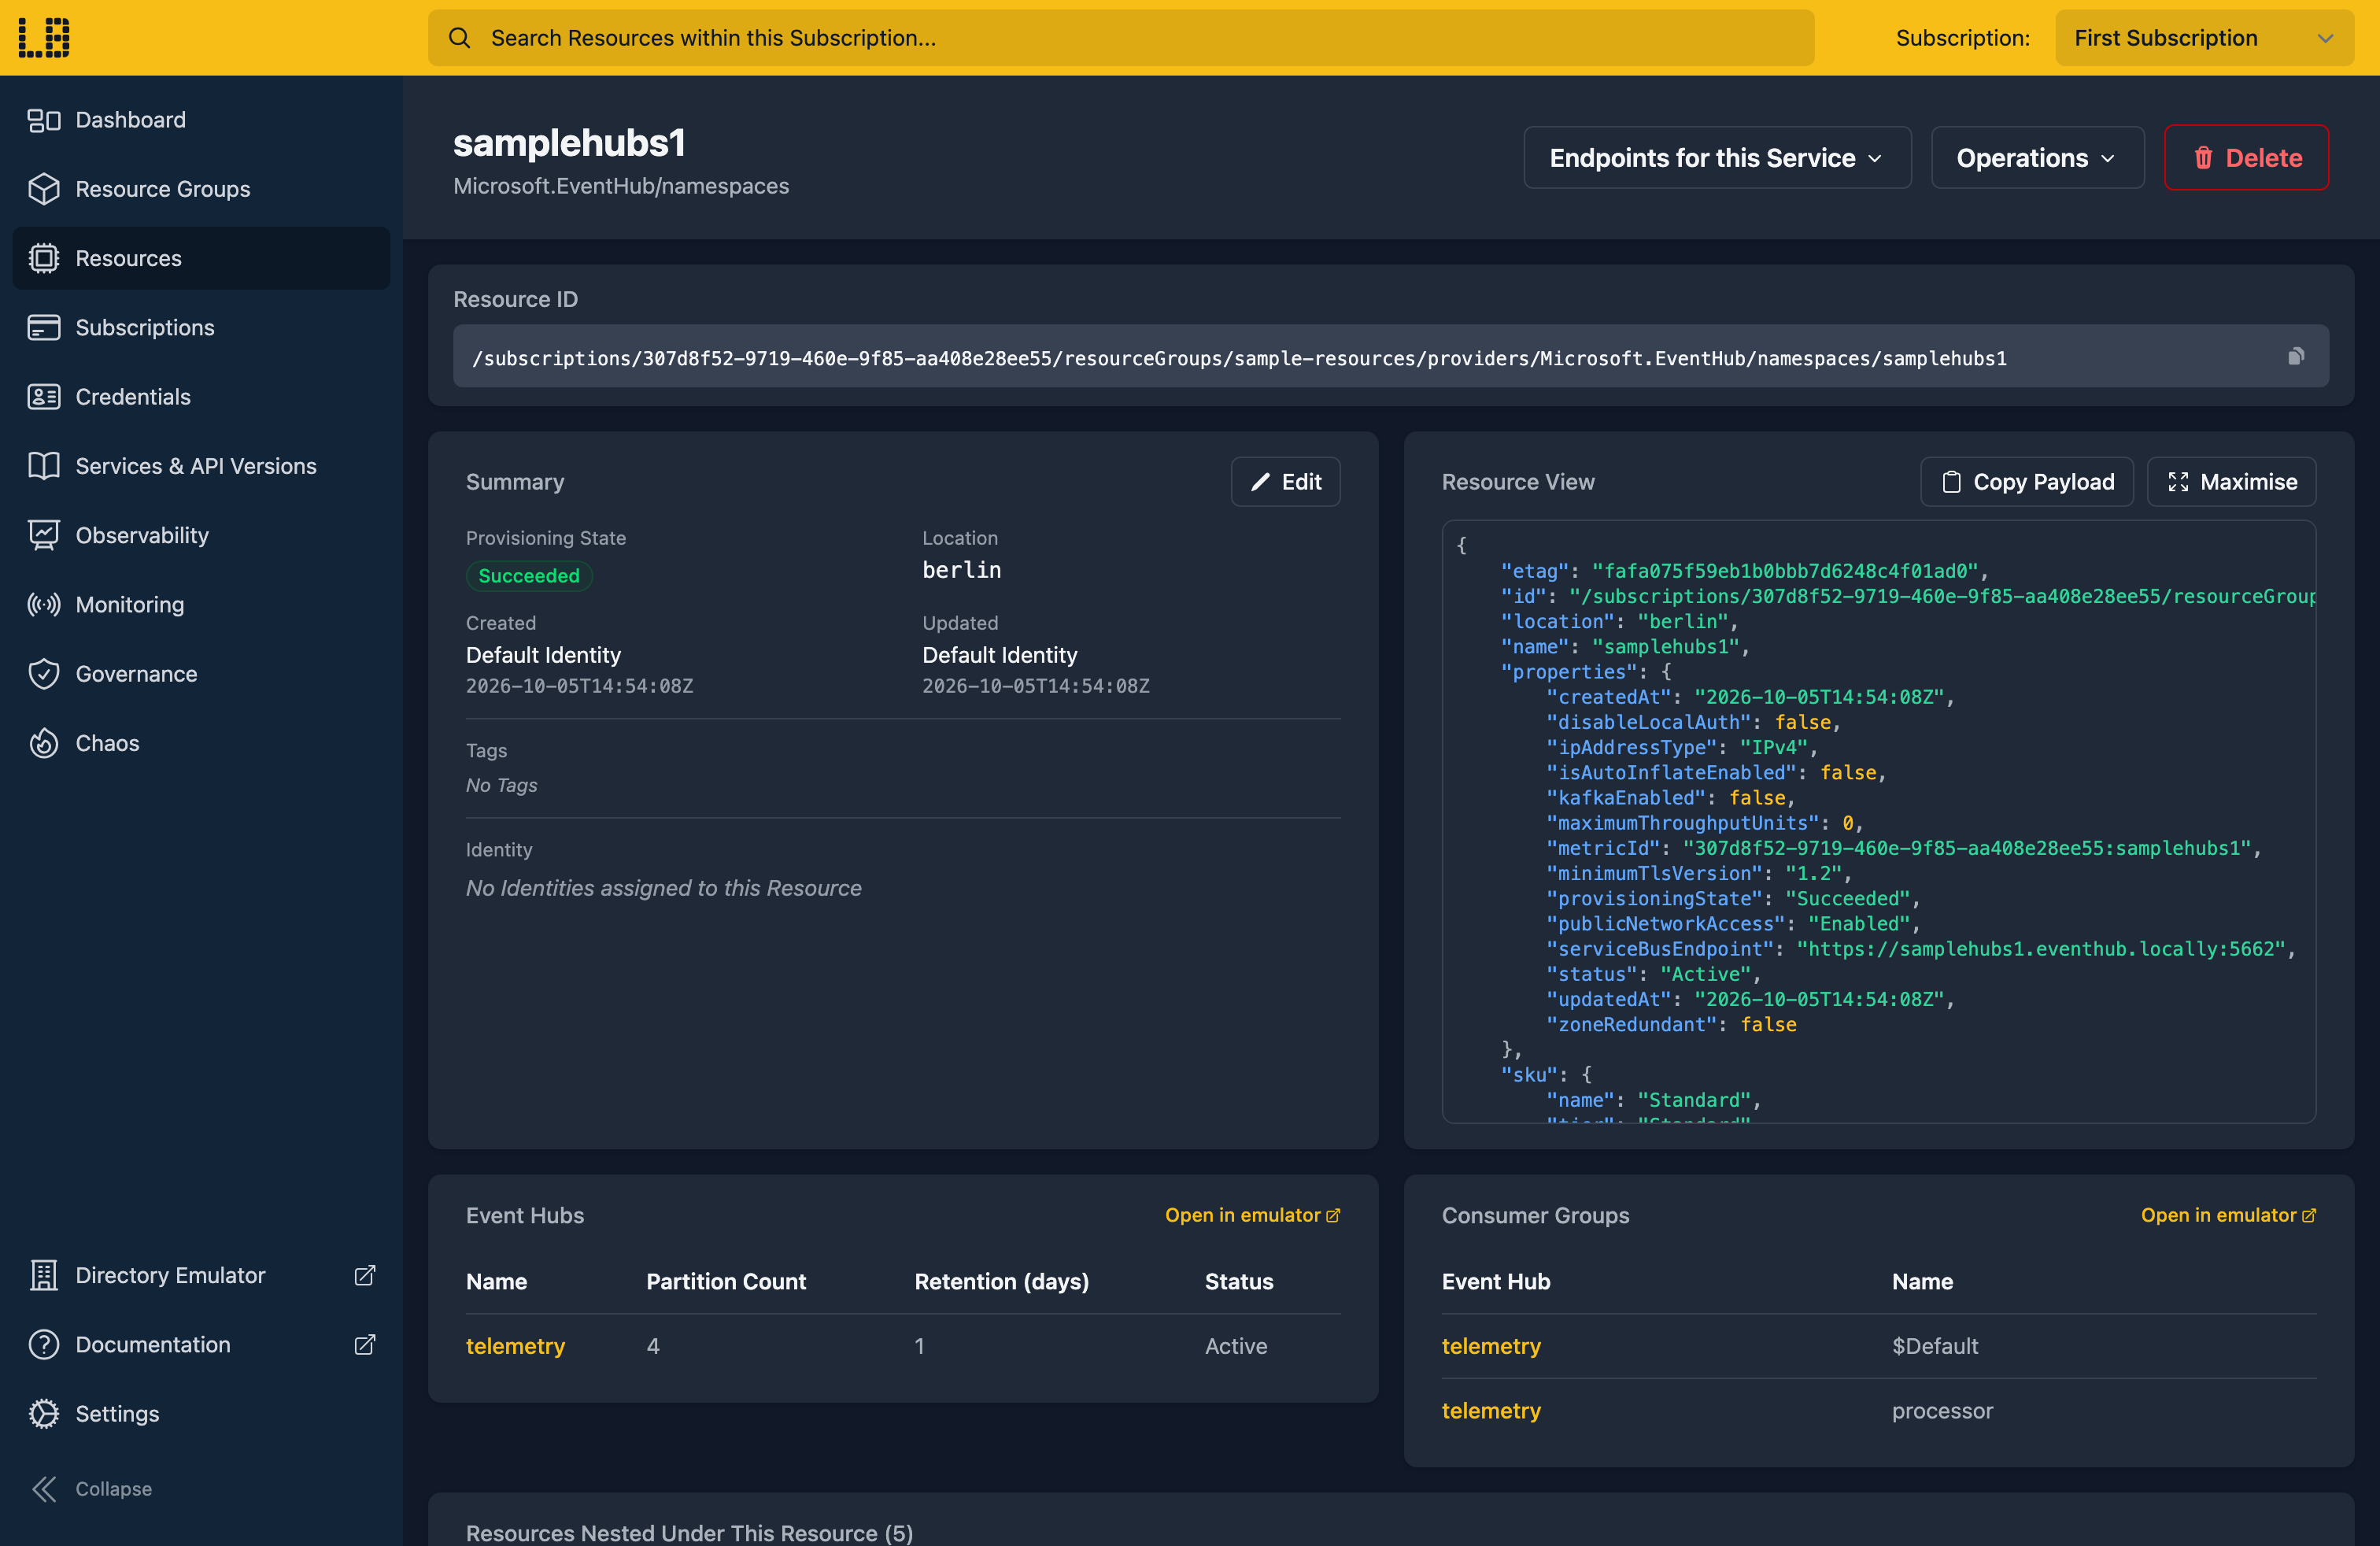Focus the Search Resources input field
The width and height of the screenshot is (2380, 1546).
[x=1121, y=38]
